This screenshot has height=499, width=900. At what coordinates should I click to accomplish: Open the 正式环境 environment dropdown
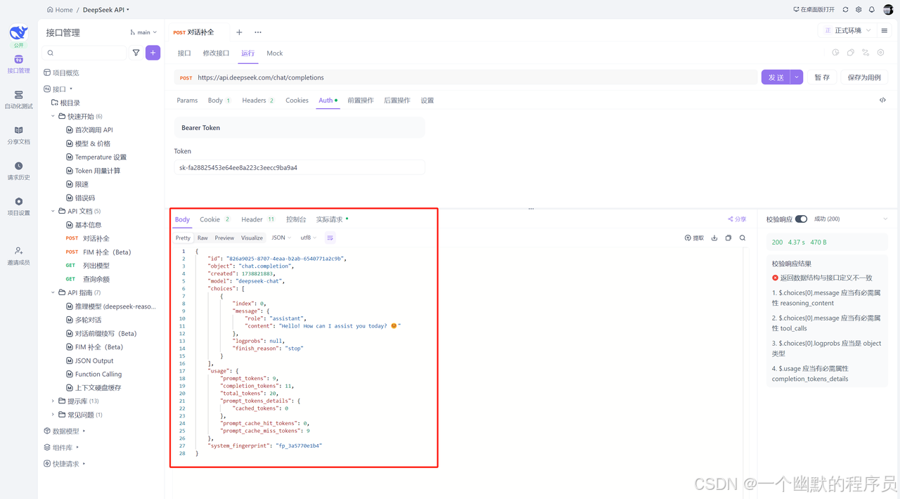pos(847,31)
